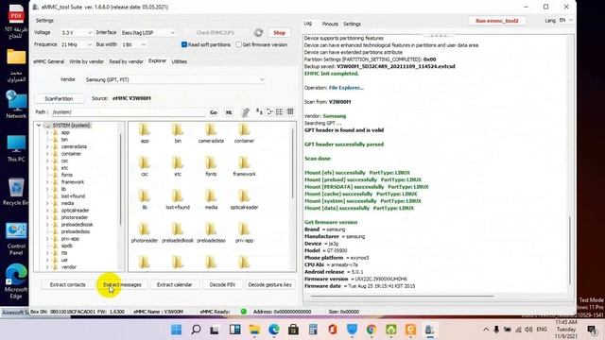Open Calculator from the taskbar
The image size is (605, 340).
point(313,330)
